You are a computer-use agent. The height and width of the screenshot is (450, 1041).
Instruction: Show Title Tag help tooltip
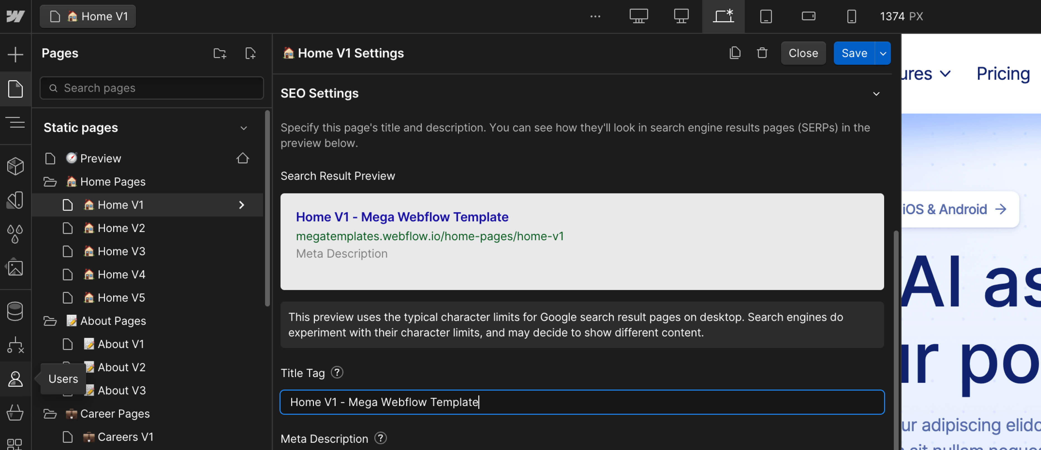pyautogui.click(x=337, y=372)
